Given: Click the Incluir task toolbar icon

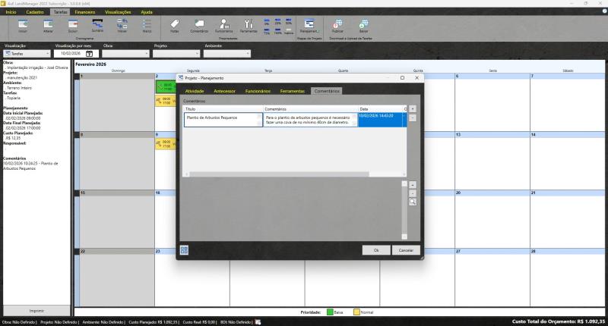Looking at the screenshot, I should coord(22,26).
